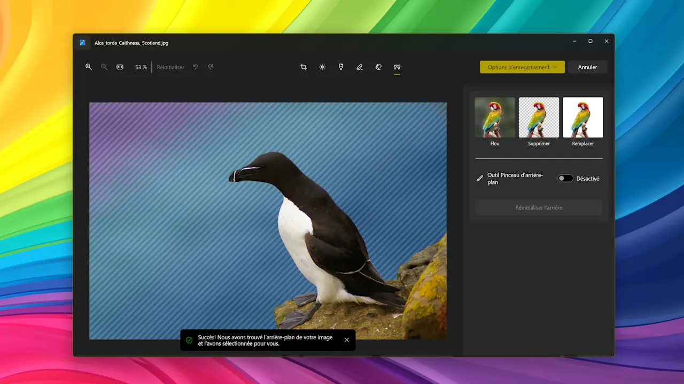Image resolution: width=684 pixels, height=384 pixels.
Task: Click the fit-to-screen view icon
Action: pyautogui.click(x=120, y=67)
